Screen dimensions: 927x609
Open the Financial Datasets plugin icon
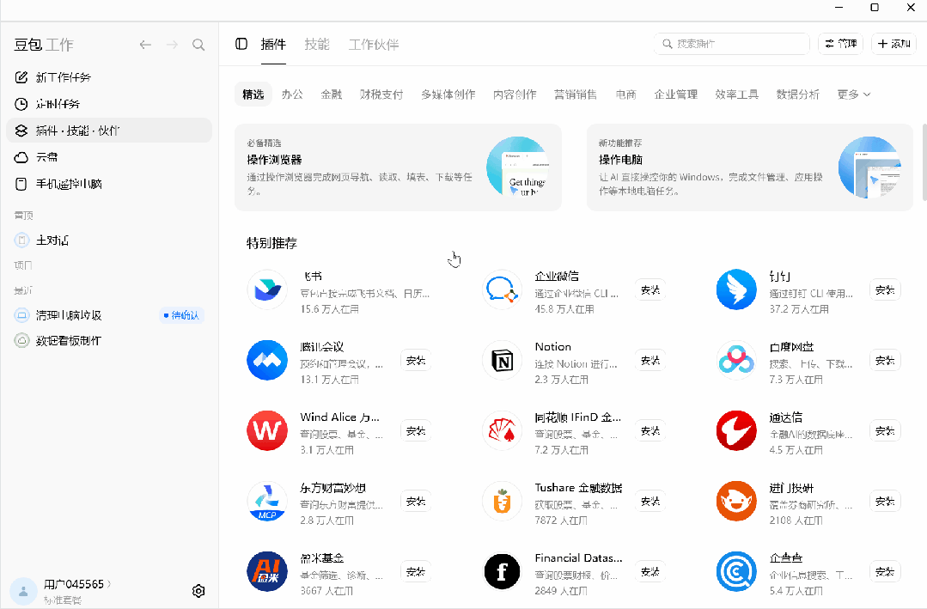click(502, 572)
